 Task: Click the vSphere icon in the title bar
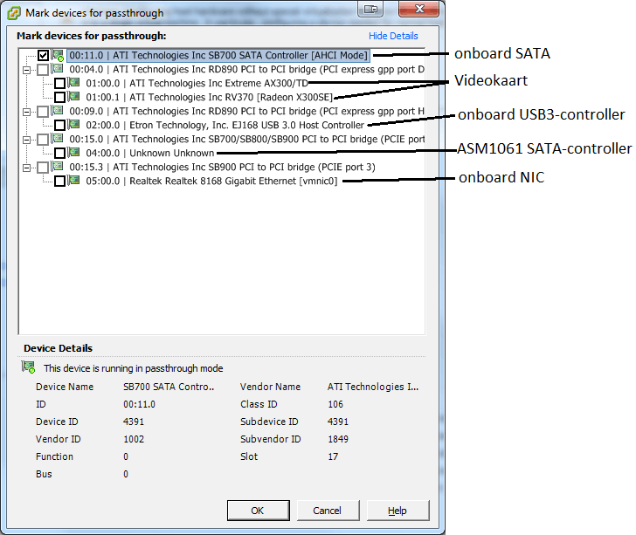[x=14, y=13]
